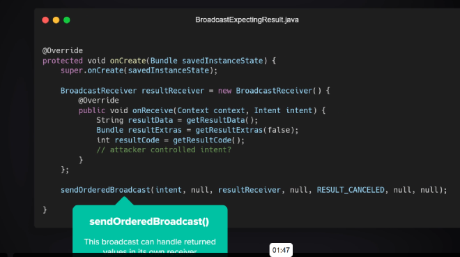Click 'BroadcastReceiver resultReceiver' declaration
Screen dimensions: 460x257
coord(132,91)
